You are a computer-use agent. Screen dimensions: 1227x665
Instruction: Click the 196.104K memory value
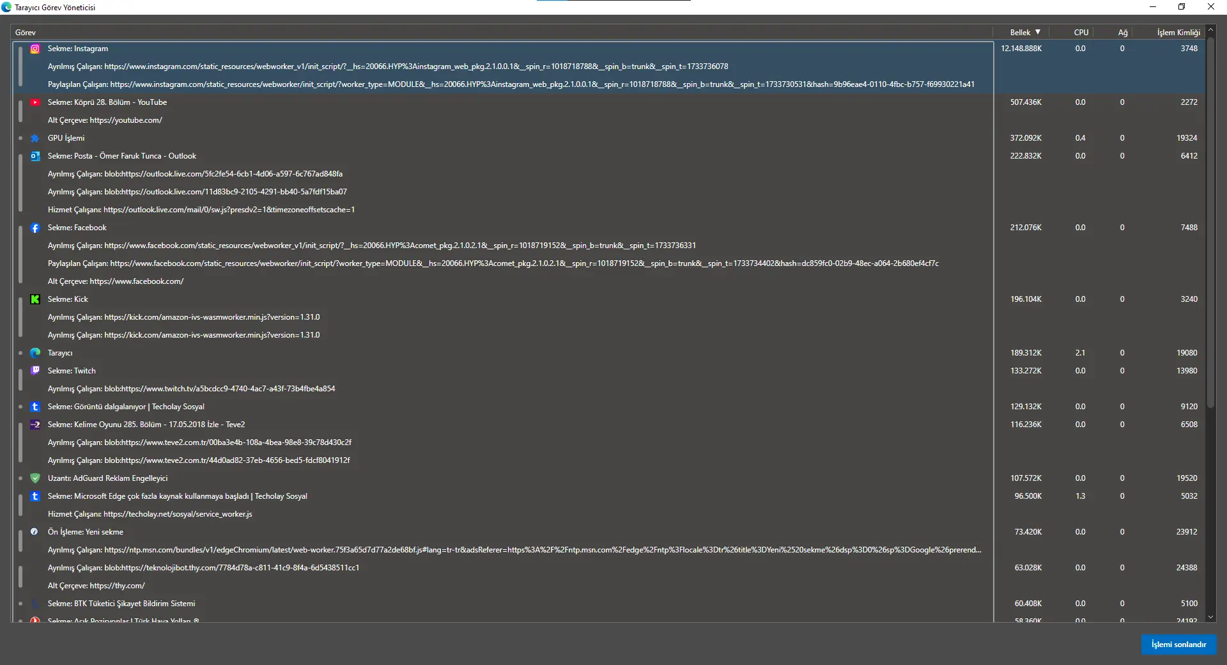pyautogui.click(x=1026, y=299)
